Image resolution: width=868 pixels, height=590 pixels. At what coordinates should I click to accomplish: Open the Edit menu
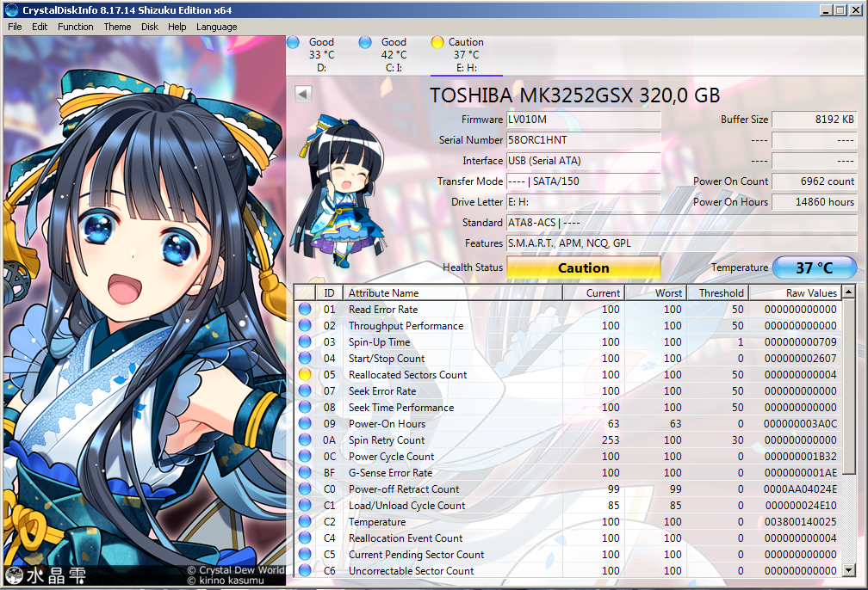40,27
